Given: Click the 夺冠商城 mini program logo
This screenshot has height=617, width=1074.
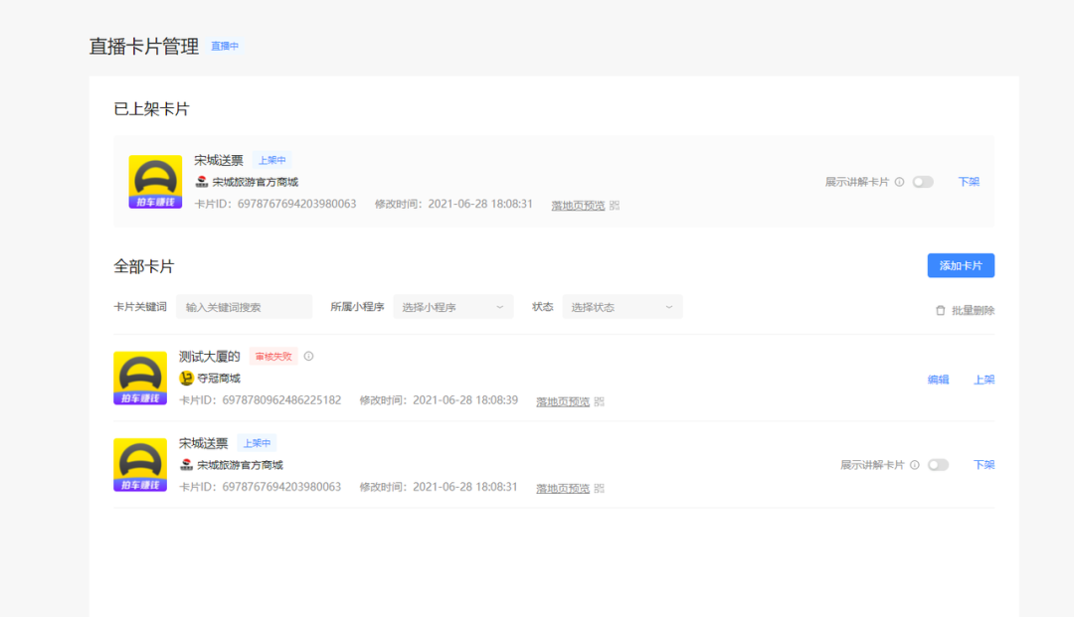Looking at the screenshot, I should click(x=186, y=379).
